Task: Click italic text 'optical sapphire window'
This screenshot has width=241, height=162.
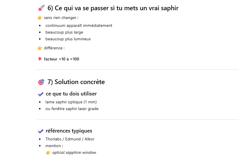Action: pos(74,153)
